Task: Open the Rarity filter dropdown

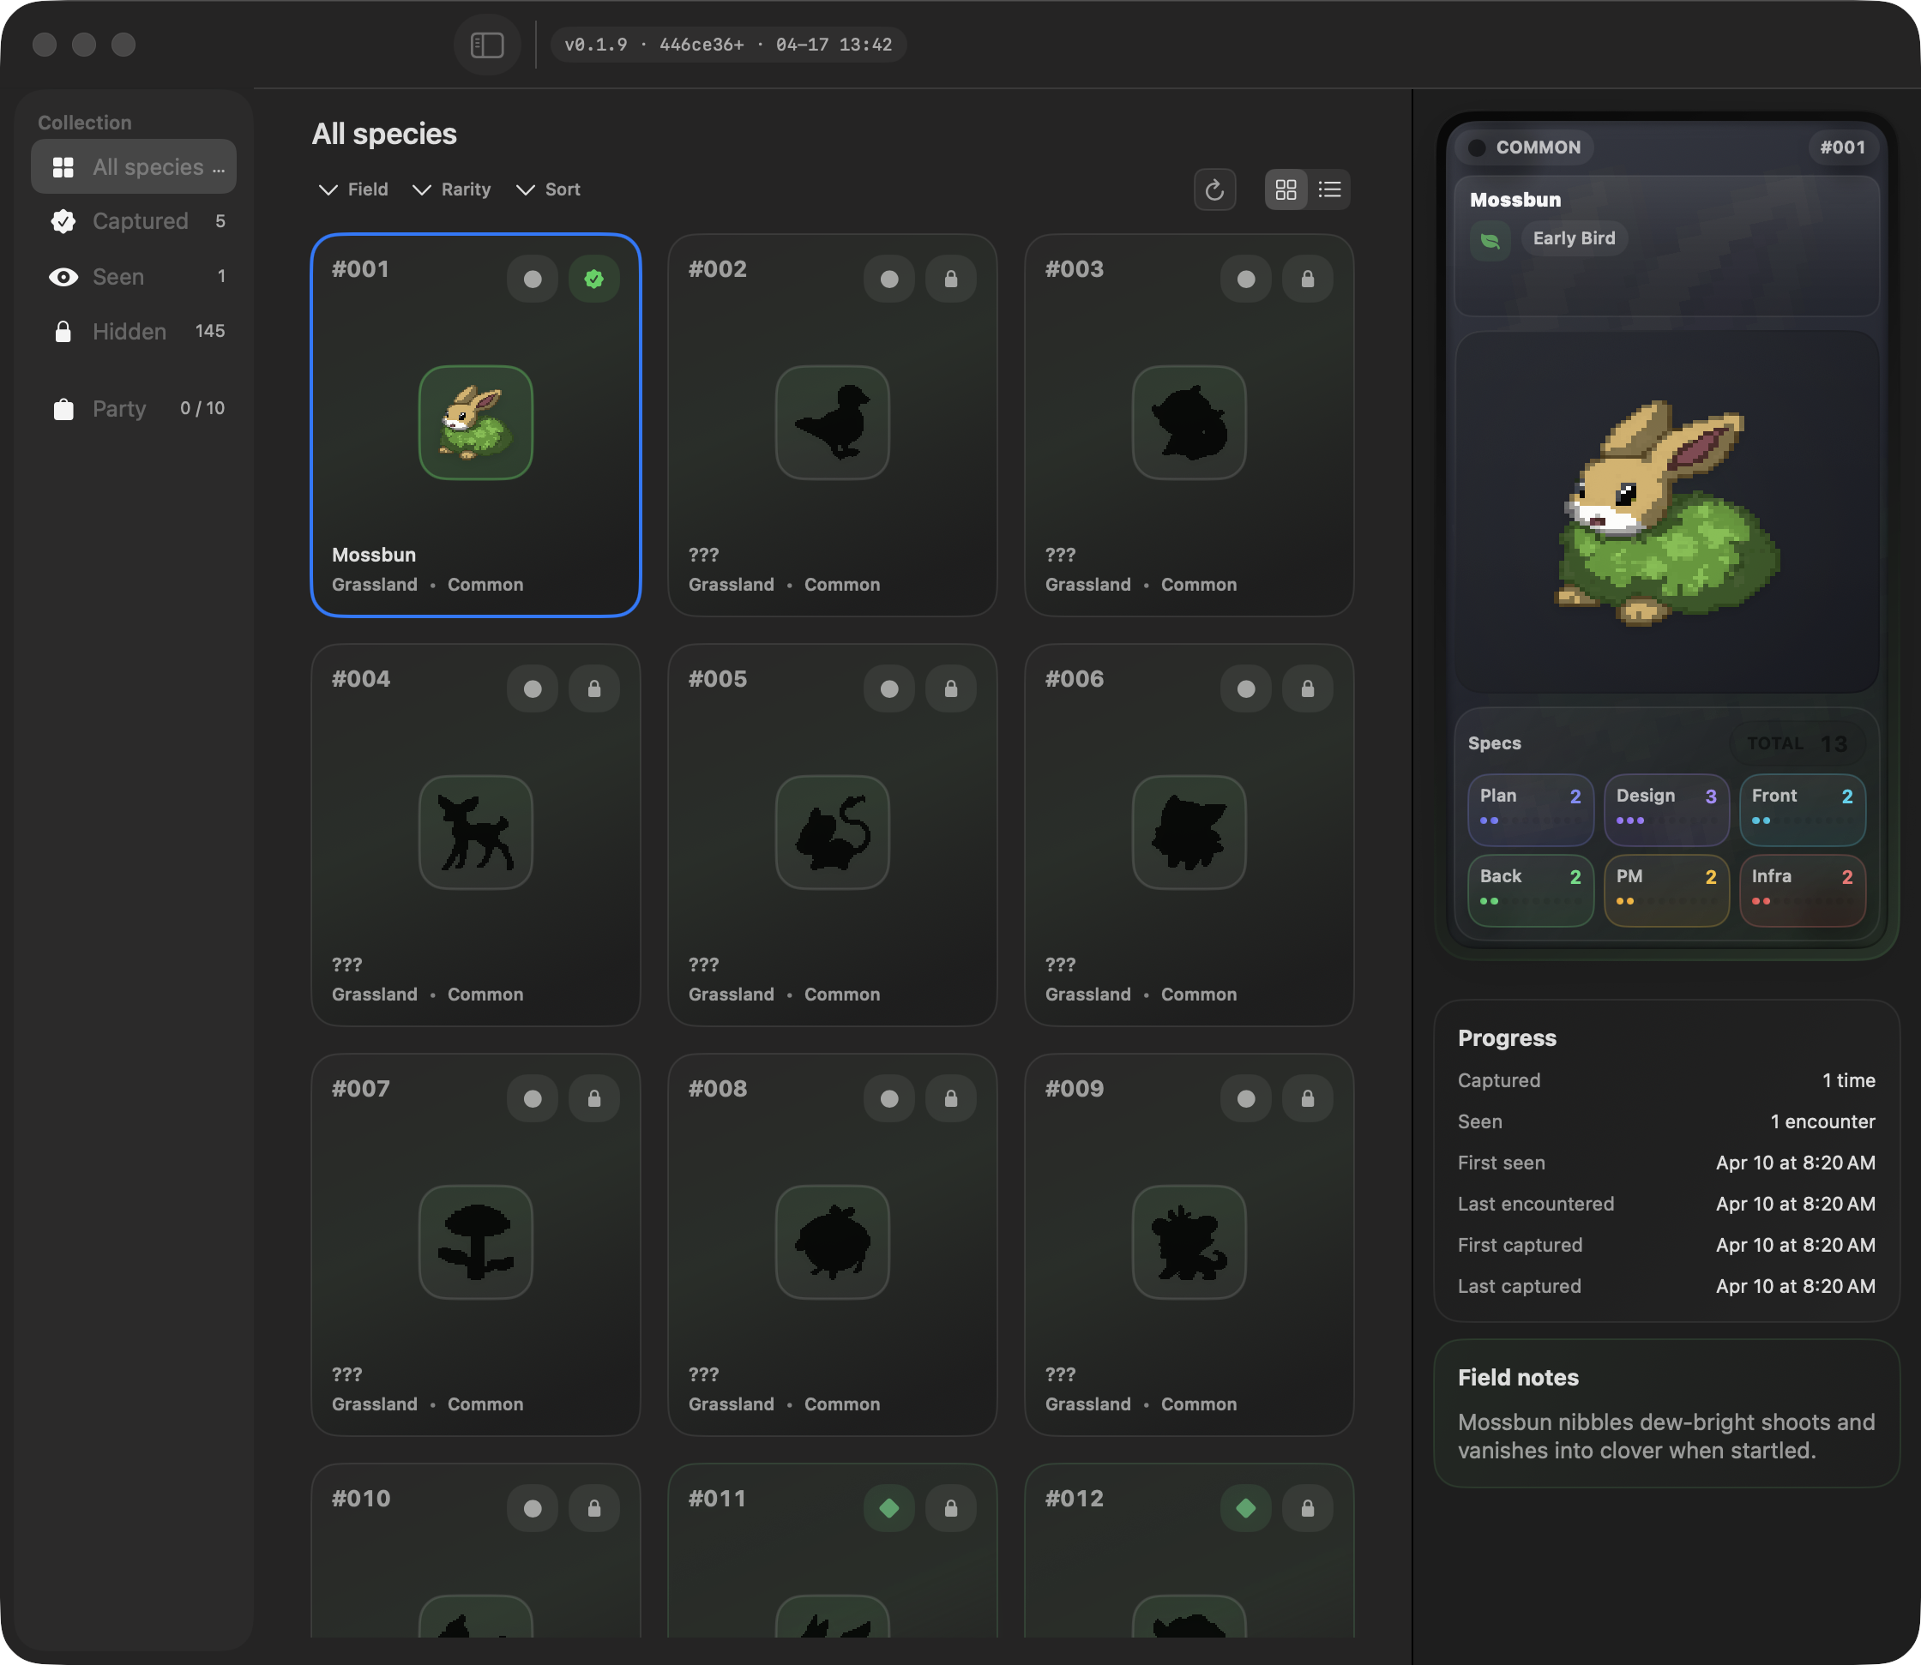Action: pyautogui.click(x=452, y=189)
